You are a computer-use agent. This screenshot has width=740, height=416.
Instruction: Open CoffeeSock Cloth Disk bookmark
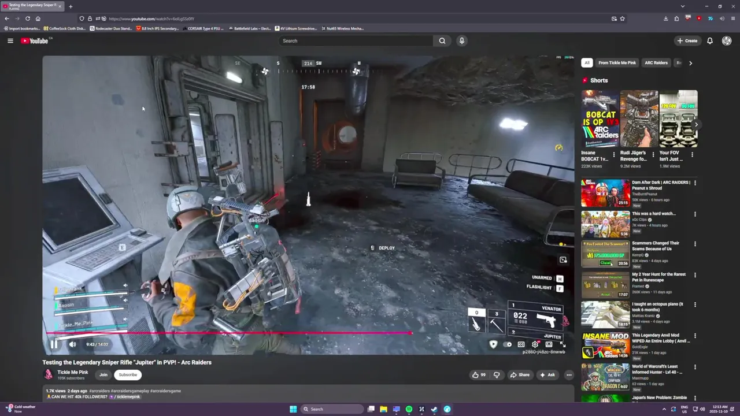pos(64,28)
